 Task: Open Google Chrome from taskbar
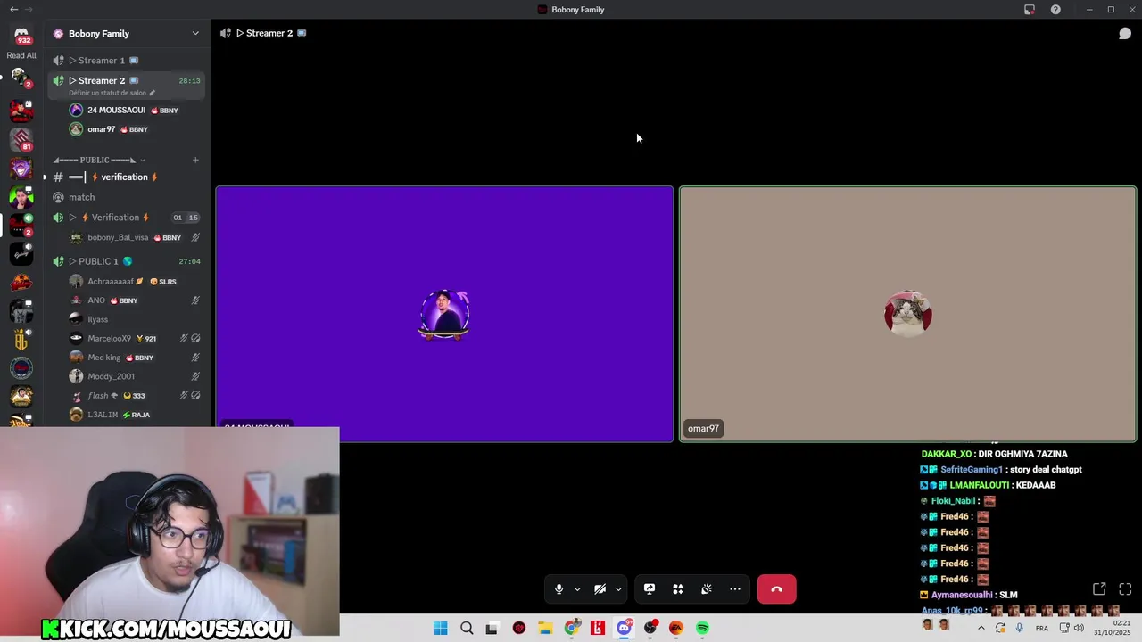pos(572,628)
